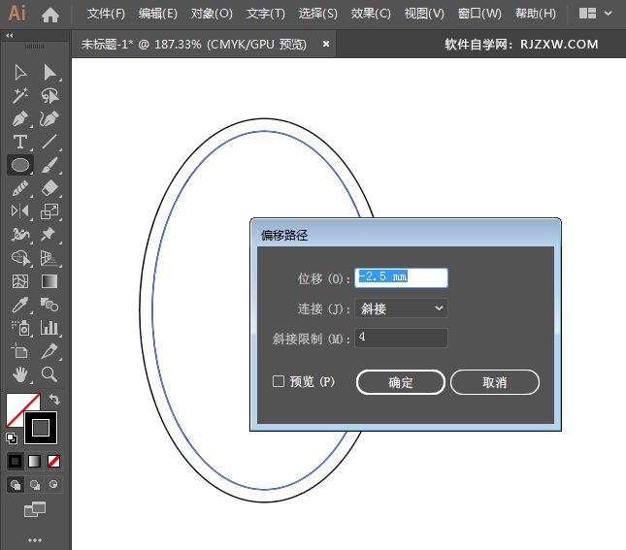The height and width of the screenshot is (550, 626).
Task: Reset default fill and stroke
Action: coord(12,438)
